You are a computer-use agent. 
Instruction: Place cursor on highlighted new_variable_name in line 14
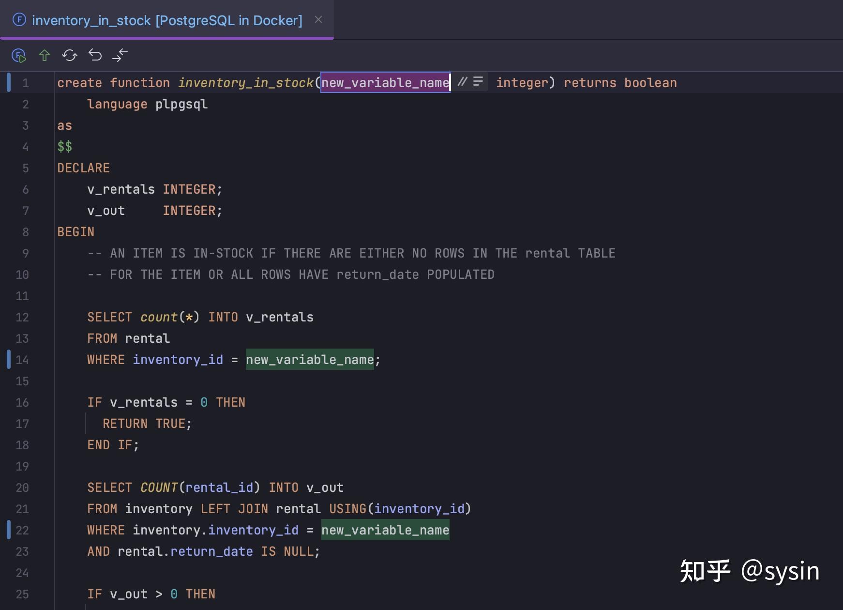(310, 360)
